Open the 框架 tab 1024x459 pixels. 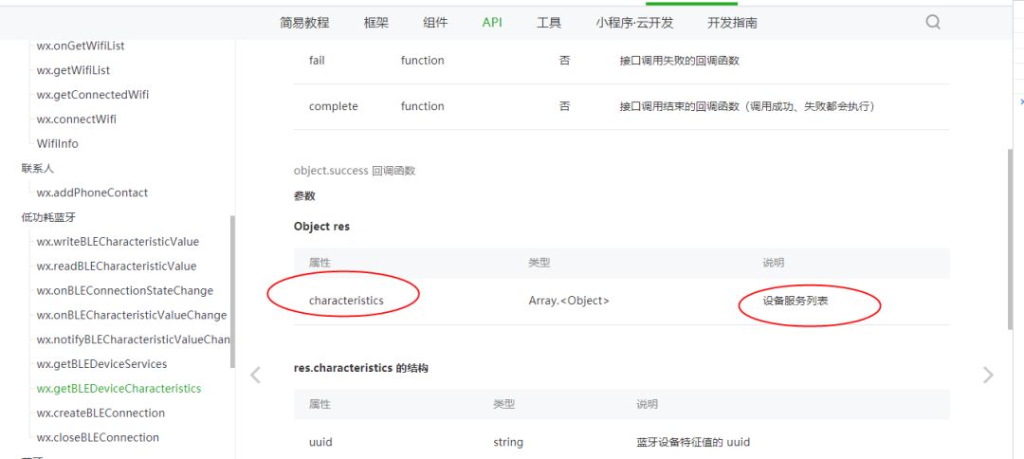click(376, 23)
